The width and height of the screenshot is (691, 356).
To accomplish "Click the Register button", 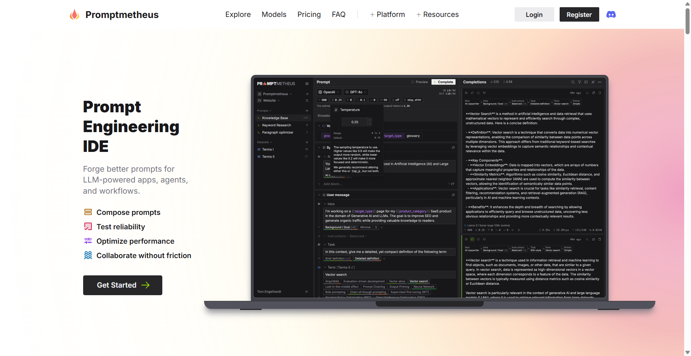I will click(579, 15).
